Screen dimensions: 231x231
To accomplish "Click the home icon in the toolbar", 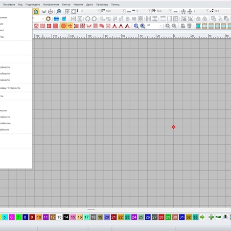I will (x=36, y=11).
